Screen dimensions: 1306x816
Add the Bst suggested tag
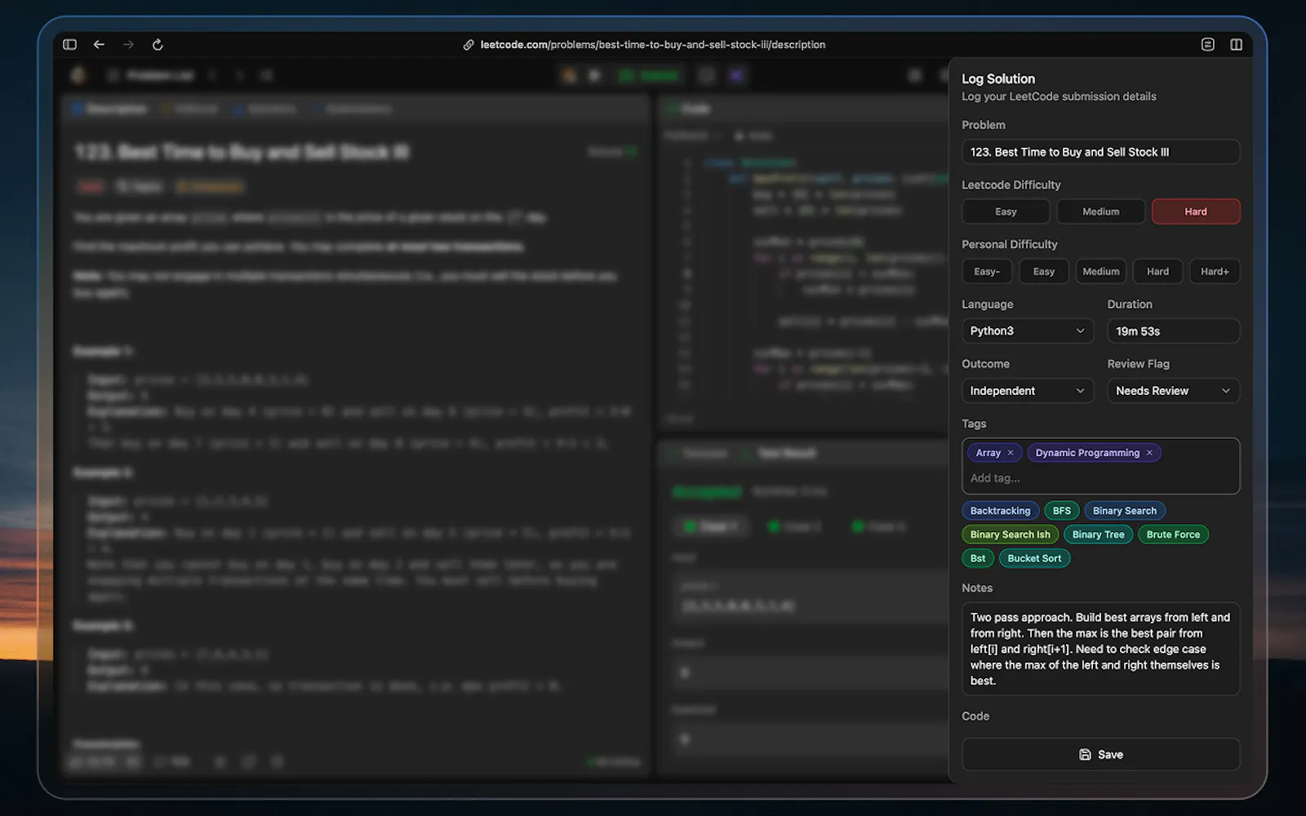[x=978, y=558]
